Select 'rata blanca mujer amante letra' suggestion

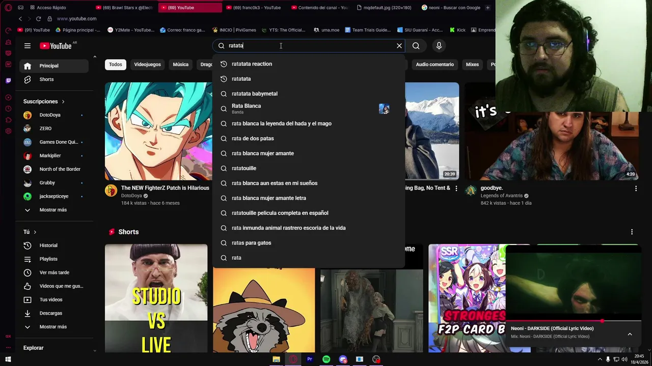pos(309,198)
